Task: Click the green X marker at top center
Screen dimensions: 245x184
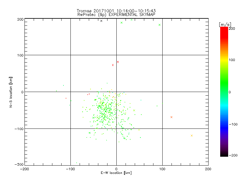Action: [122, 23]
